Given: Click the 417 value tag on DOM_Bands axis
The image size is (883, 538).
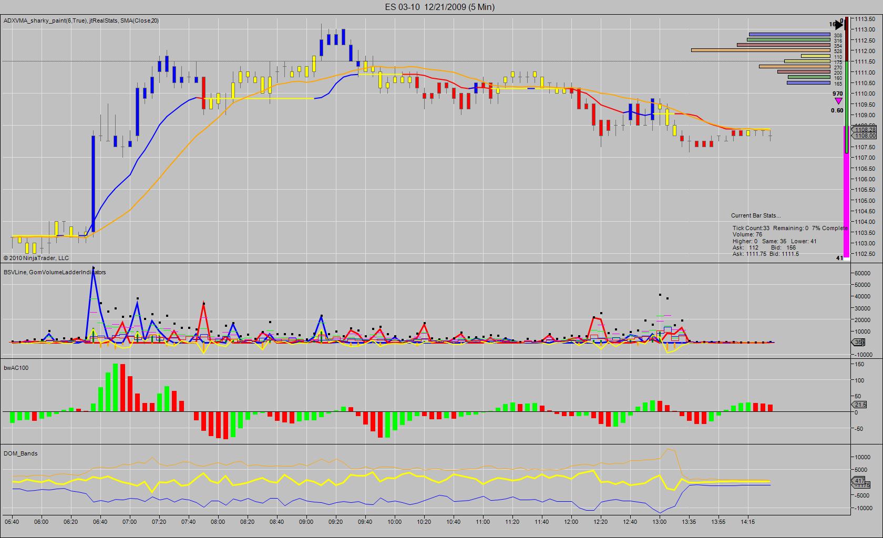Looking at the screenshot, I should pos(859,481).
